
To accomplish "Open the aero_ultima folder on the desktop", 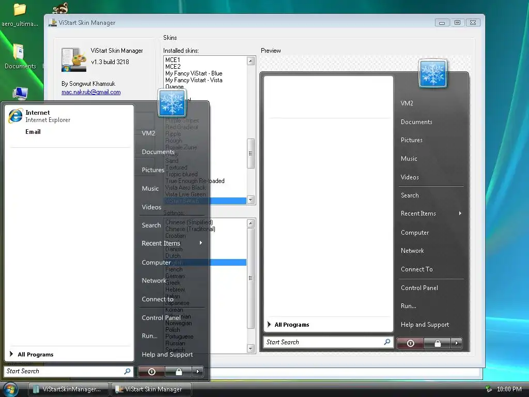I will 20,14.
